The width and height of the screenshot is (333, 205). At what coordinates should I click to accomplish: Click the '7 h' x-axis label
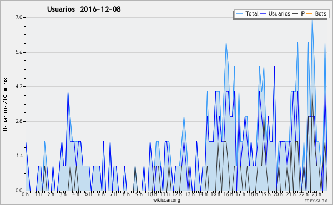(x=114, y=194)
